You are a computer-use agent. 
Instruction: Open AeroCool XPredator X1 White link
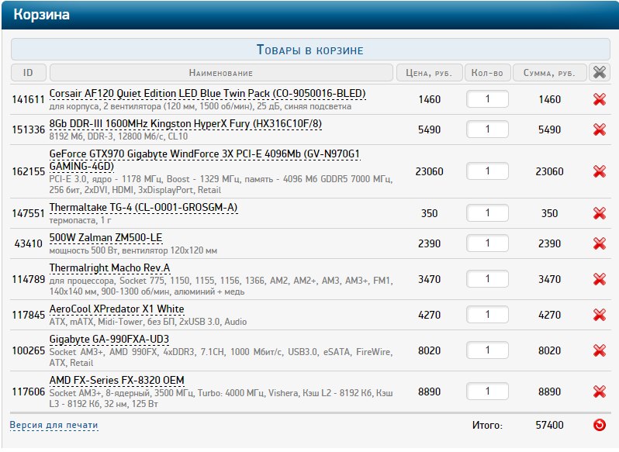pos(116,309)
